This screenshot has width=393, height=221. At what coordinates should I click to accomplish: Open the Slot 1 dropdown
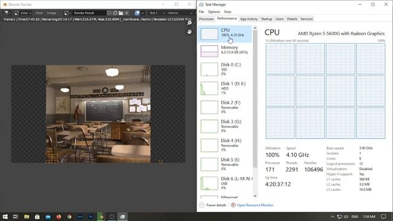coord(157,13)
